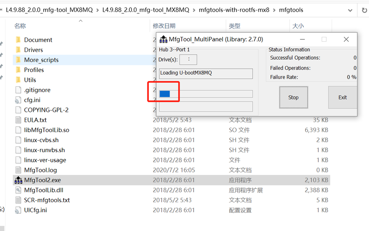369x231 pixels.
Task: Expand the chevron after the first L4.9.88_2.0.0_mfg-tool_MX8MQ breadcrumb
Action: (98, 10)
